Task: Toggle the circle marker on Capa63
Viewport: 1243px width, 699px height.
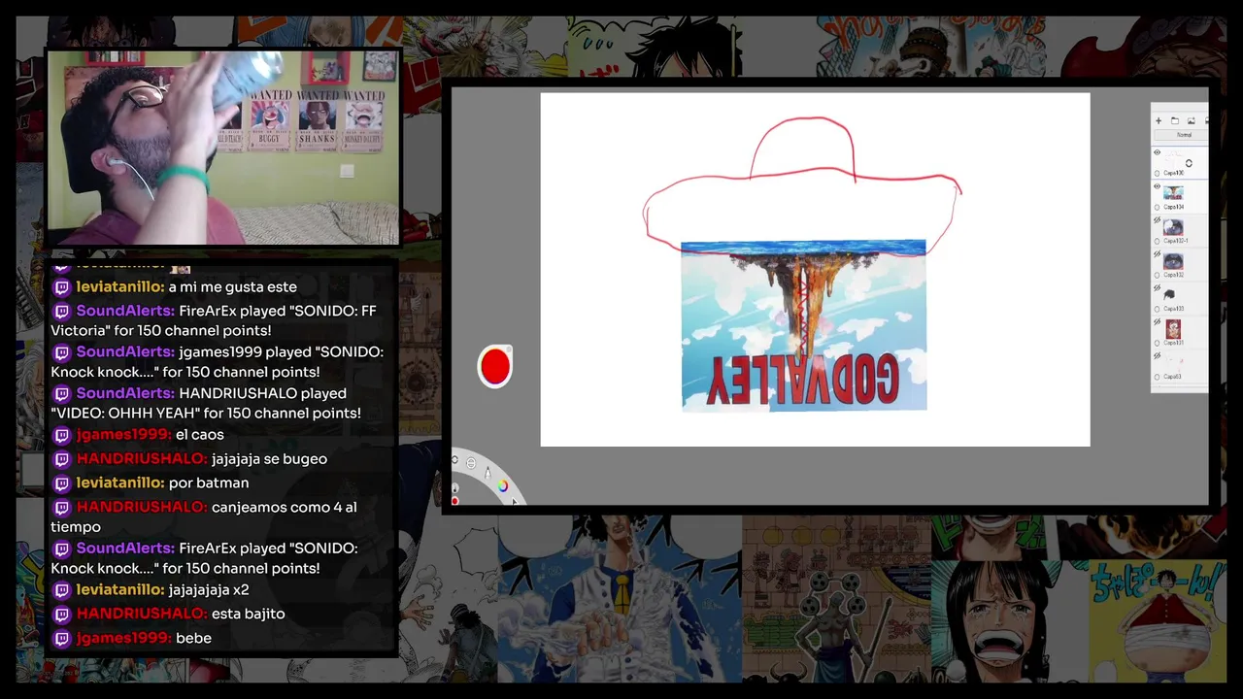Action: pos(1157,377)
